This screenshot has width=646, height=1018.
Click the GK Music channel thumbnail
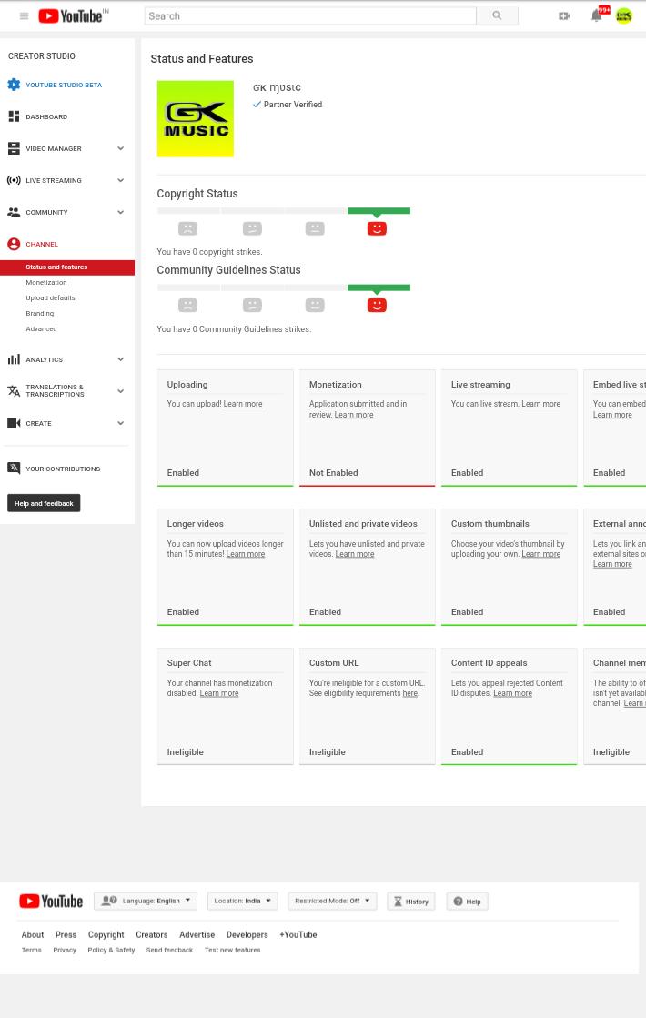(196, 119)
